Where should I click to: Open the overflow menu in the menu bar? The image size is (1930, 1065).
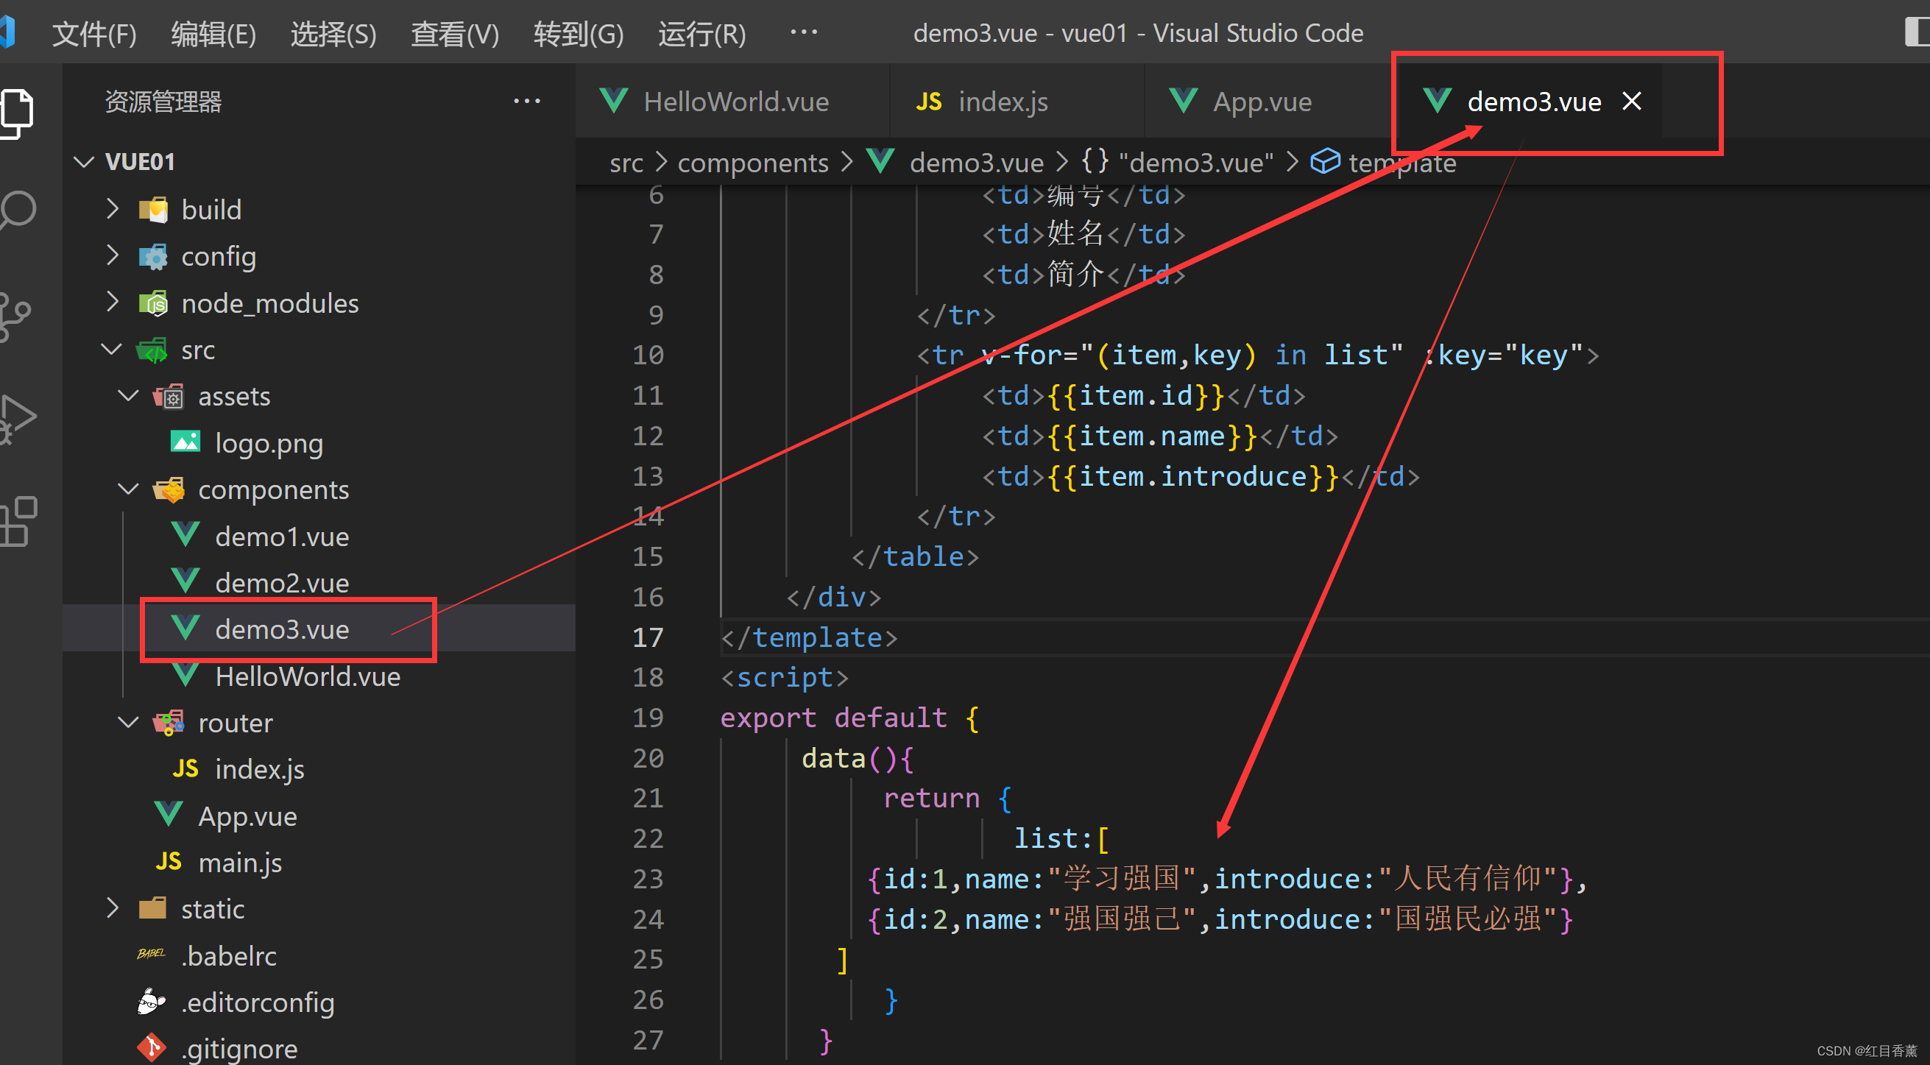pos(802,32)
